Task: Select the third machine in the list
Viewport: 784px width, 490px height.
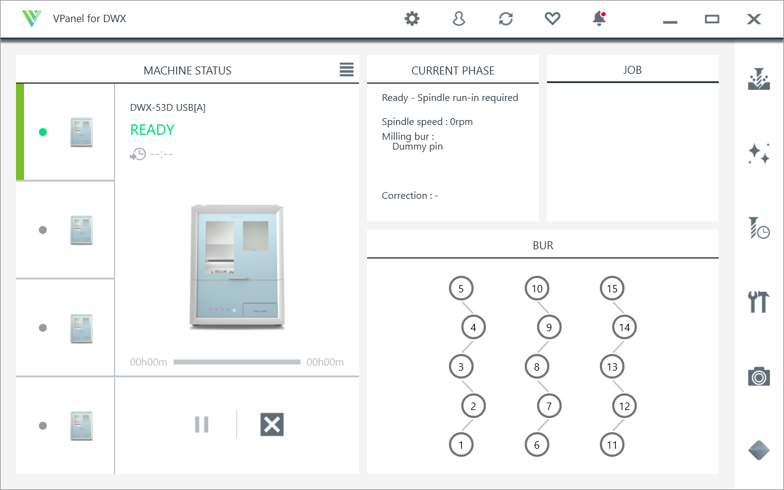Action: pos(65,327)
